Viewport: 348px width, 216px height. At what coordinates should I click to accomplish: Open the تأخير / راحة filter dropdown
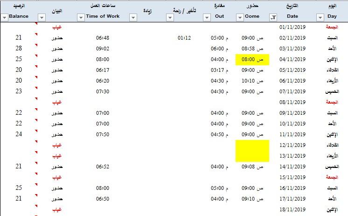pos(170,17)
